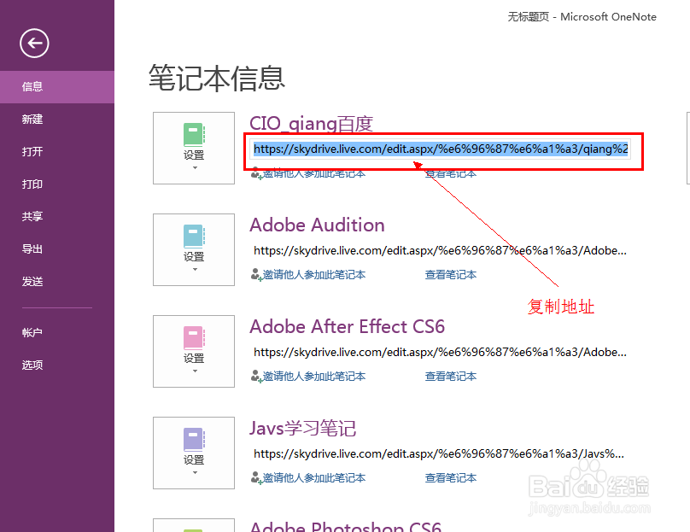Screen dimensions: 690x532
Task: Open 设置 dropdown for Adobe After Effect CS6
Action: (x=194, y=351)
